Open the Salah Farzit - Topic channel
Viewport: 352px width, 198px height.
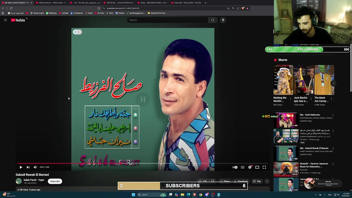pos(34,180)
